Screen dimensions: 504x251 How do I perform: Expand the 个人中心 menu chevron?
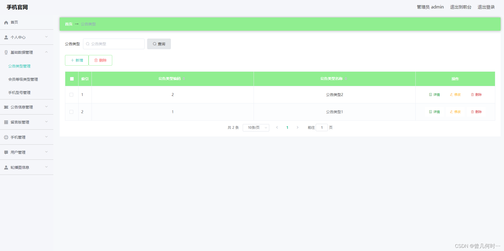[x=46, y=37]
